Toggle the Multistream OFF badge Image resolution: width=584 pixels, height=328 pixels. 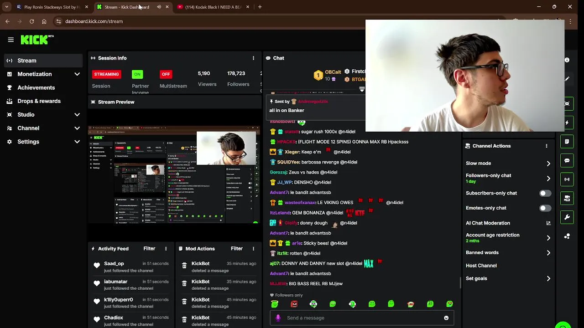[x=166, y=74]
